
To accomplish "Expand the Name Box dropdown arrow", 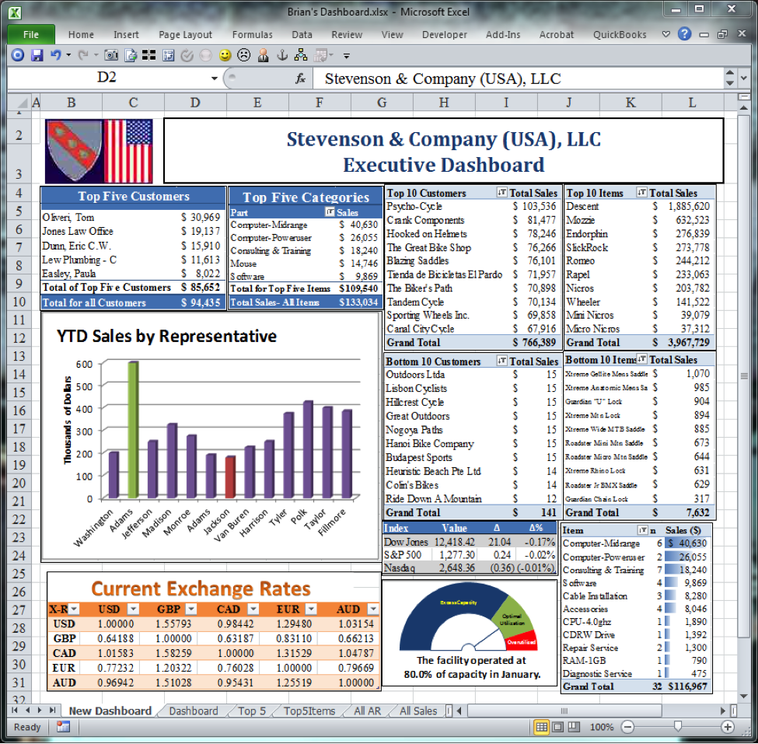I will [x=216, y=79].
